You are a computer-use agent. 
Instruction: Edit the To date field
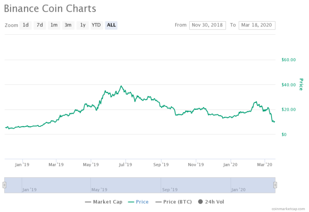point(257,25)
